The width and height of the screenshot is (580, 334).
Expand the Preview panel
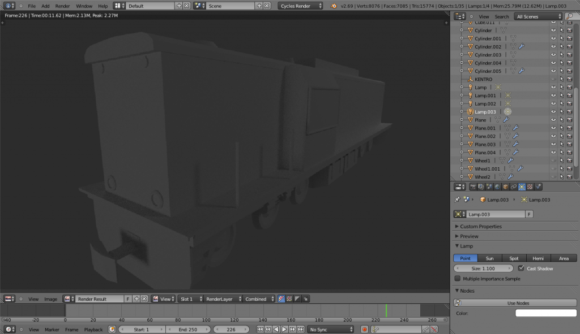pos(468,236)
